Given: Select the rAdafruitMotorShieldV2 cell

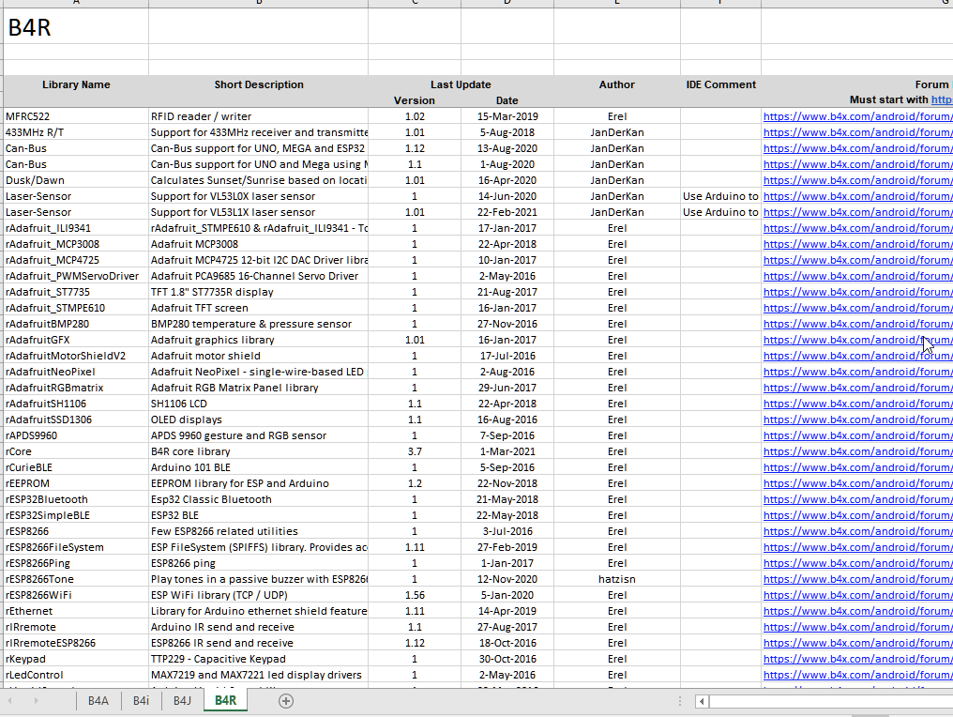Looking at the screenshot, I should [x=76, y=356].
